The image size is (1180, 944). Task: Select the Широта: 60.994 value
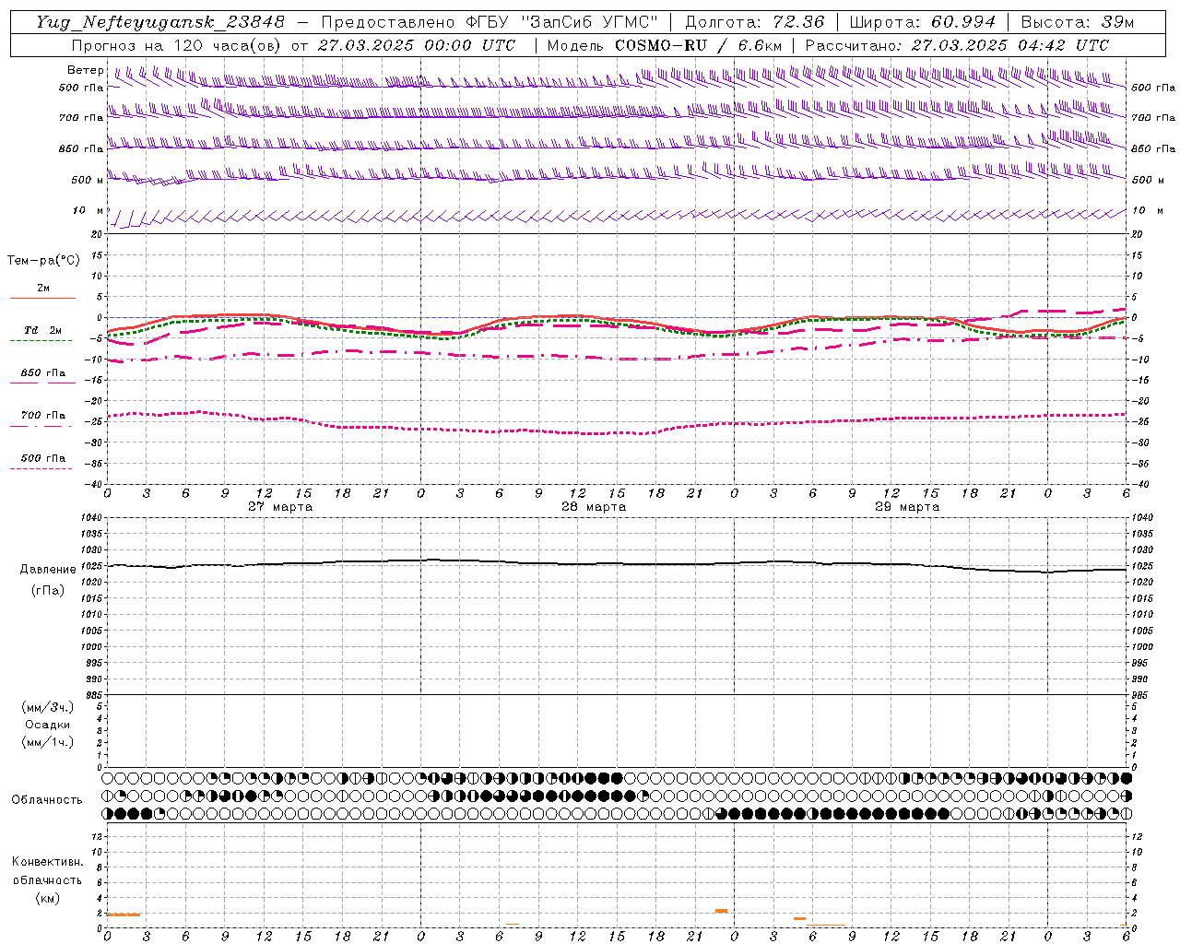(923, 22)
